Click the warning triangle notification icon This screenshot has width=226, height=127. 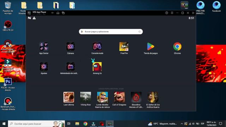(x=34, y=18)
